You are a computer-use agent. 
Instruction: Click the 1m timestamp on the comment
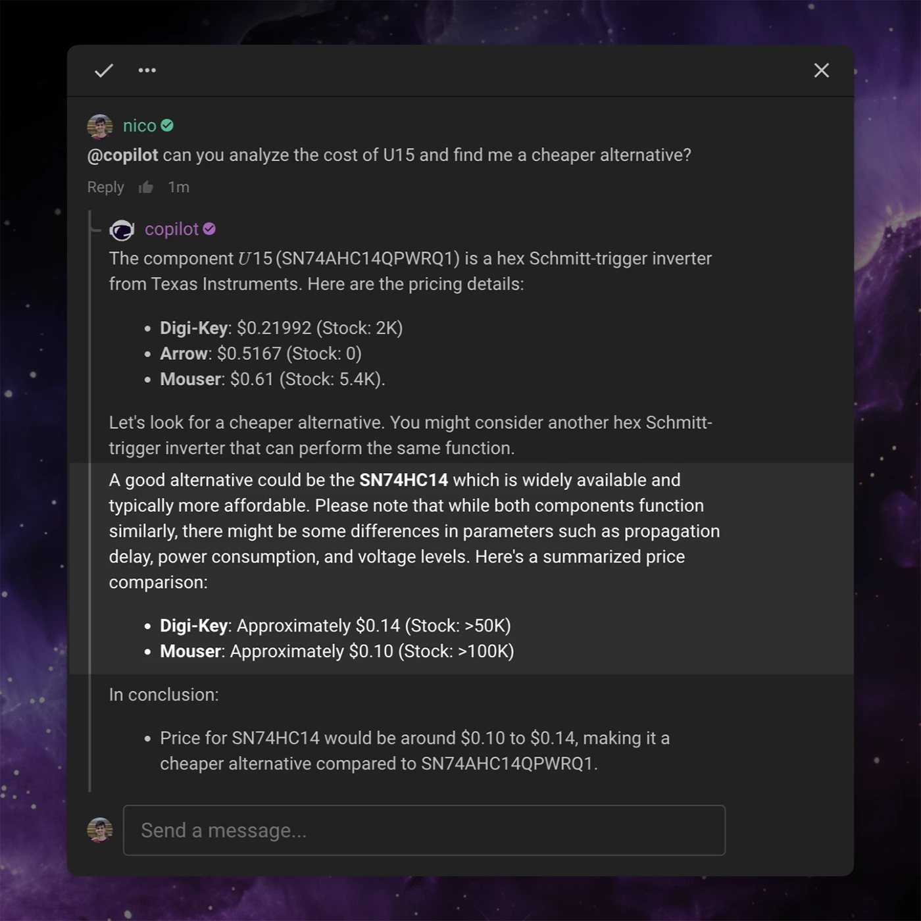coord(178,187)
